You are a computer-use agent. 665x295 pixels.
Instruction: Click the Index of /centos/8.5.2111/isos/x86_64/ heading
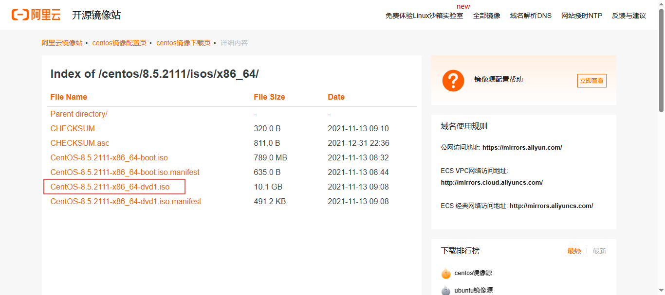pyautogui.click(x=154, y=74)
